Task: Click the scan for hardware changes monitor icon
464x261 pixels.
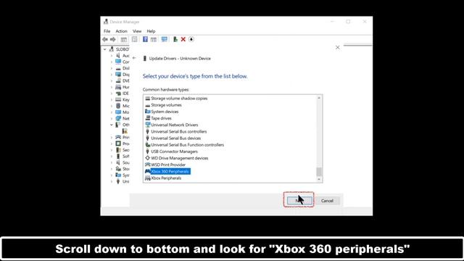Action: point(165,39)
